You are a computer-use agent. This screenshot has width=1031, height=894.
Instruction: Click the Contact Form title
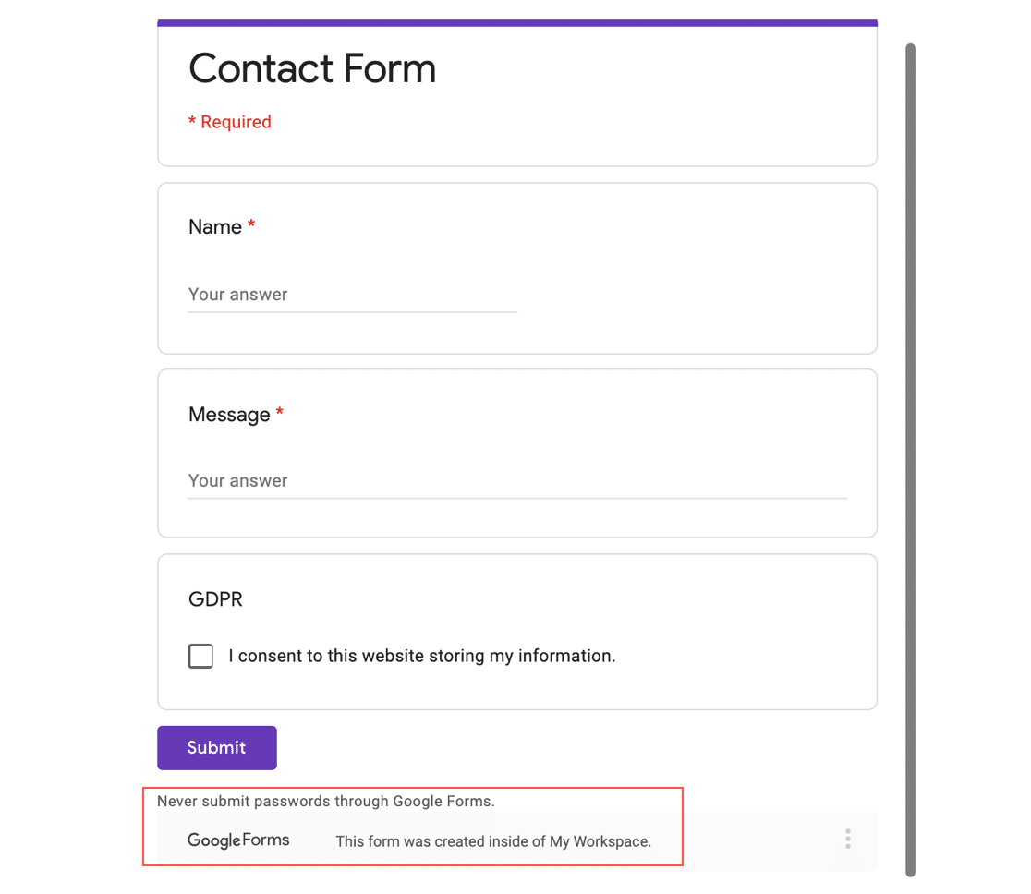click(x=312, y=67)
